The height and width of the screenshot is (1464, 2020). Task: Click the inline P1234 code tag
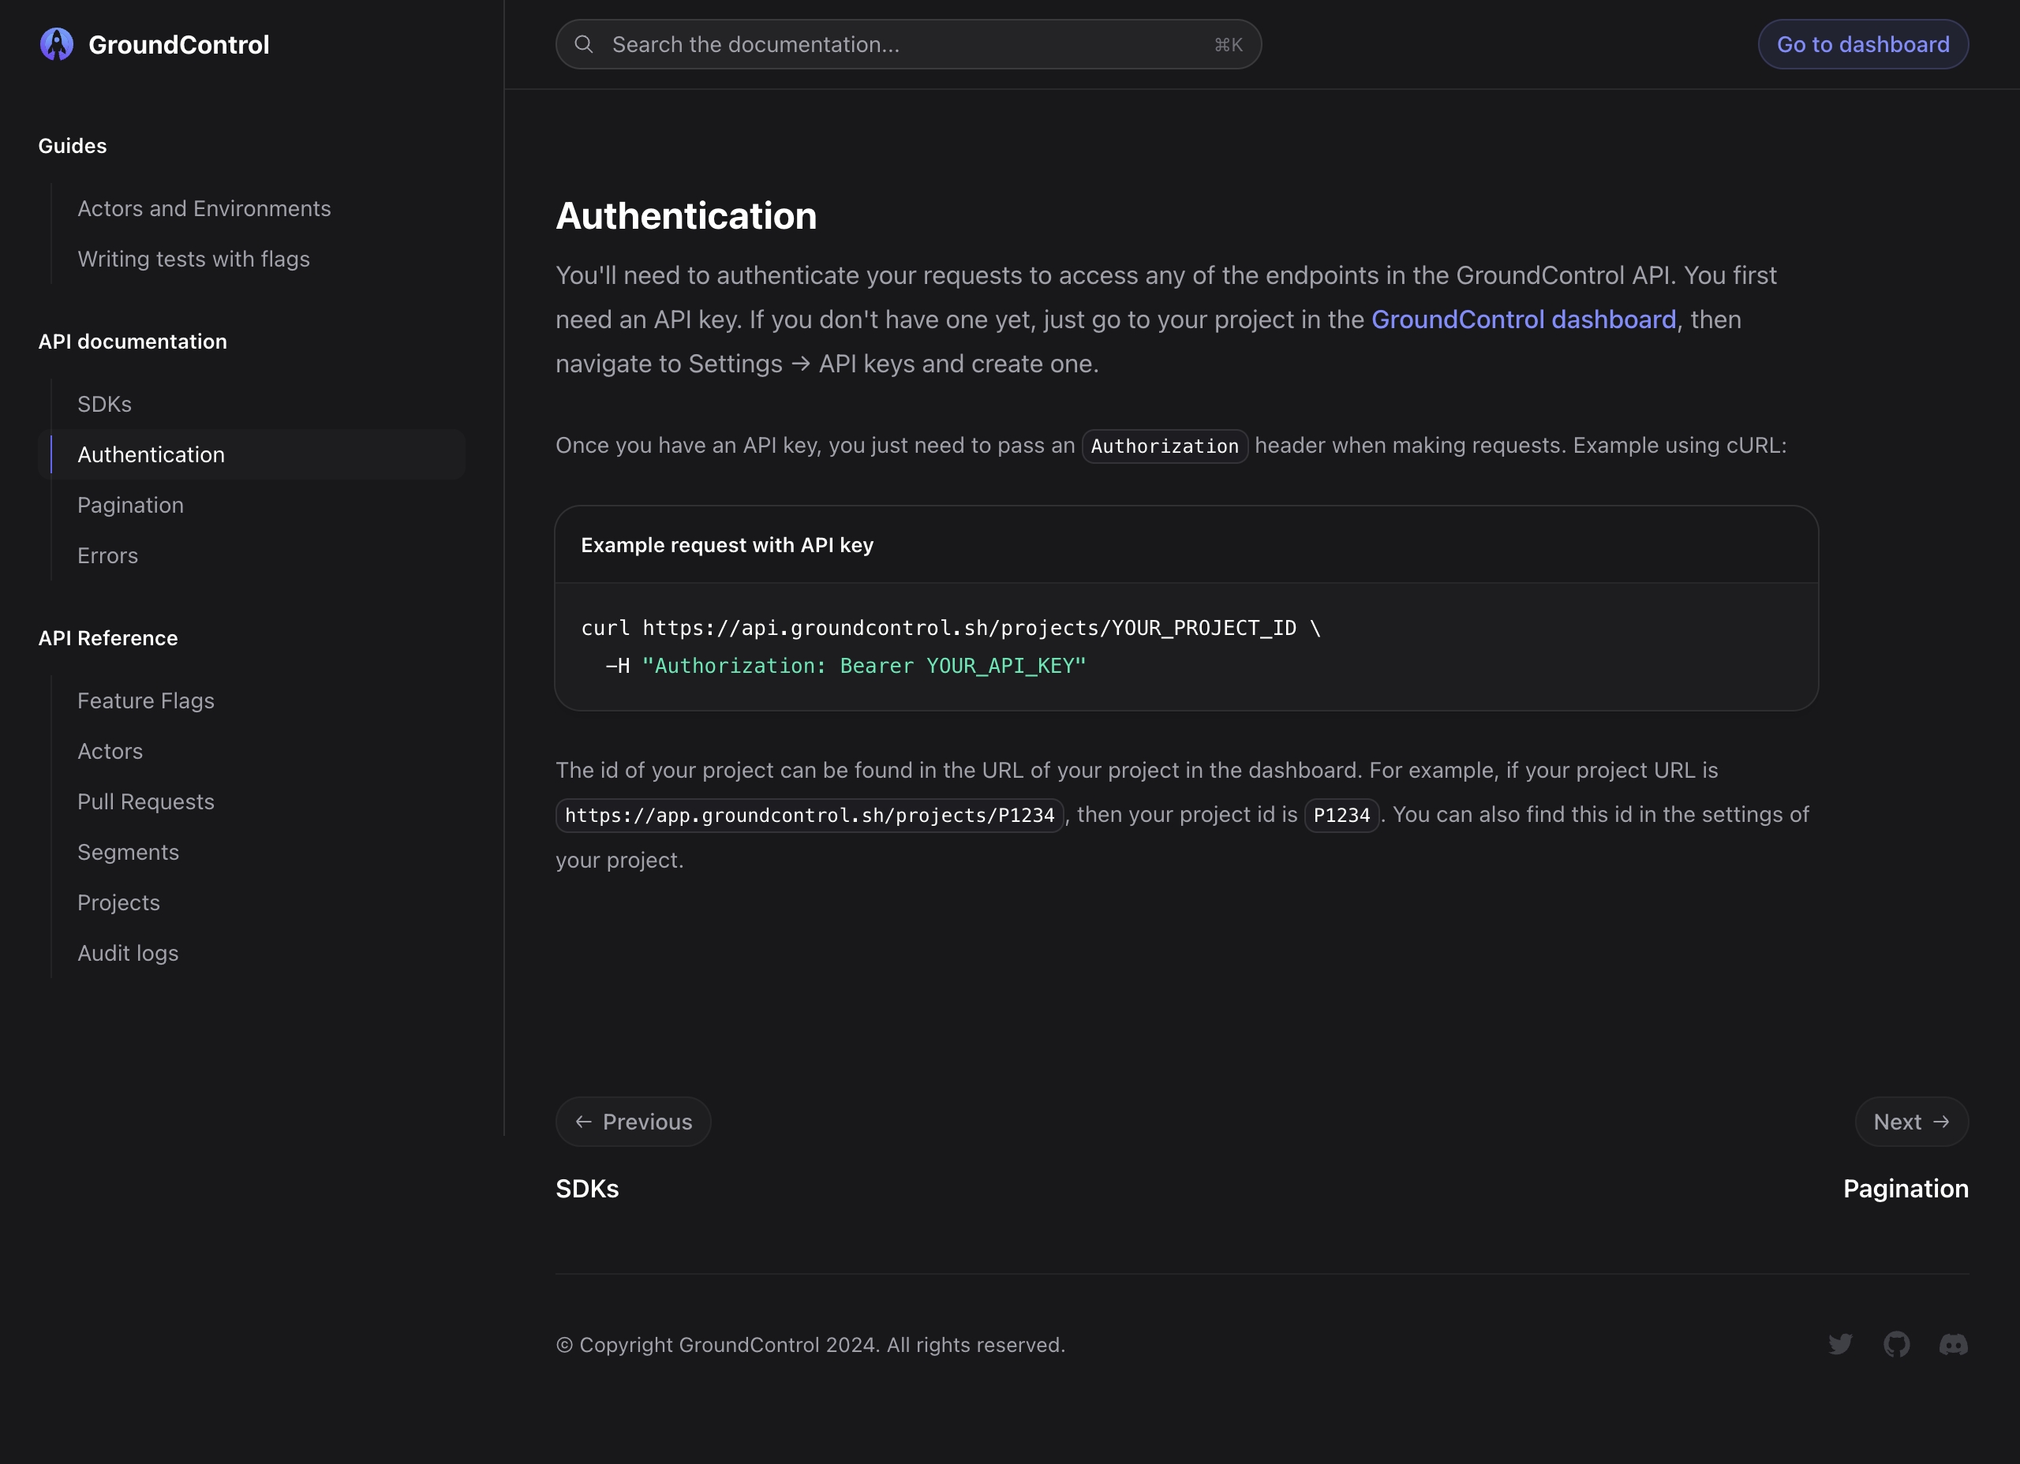tap(1341, 816)
